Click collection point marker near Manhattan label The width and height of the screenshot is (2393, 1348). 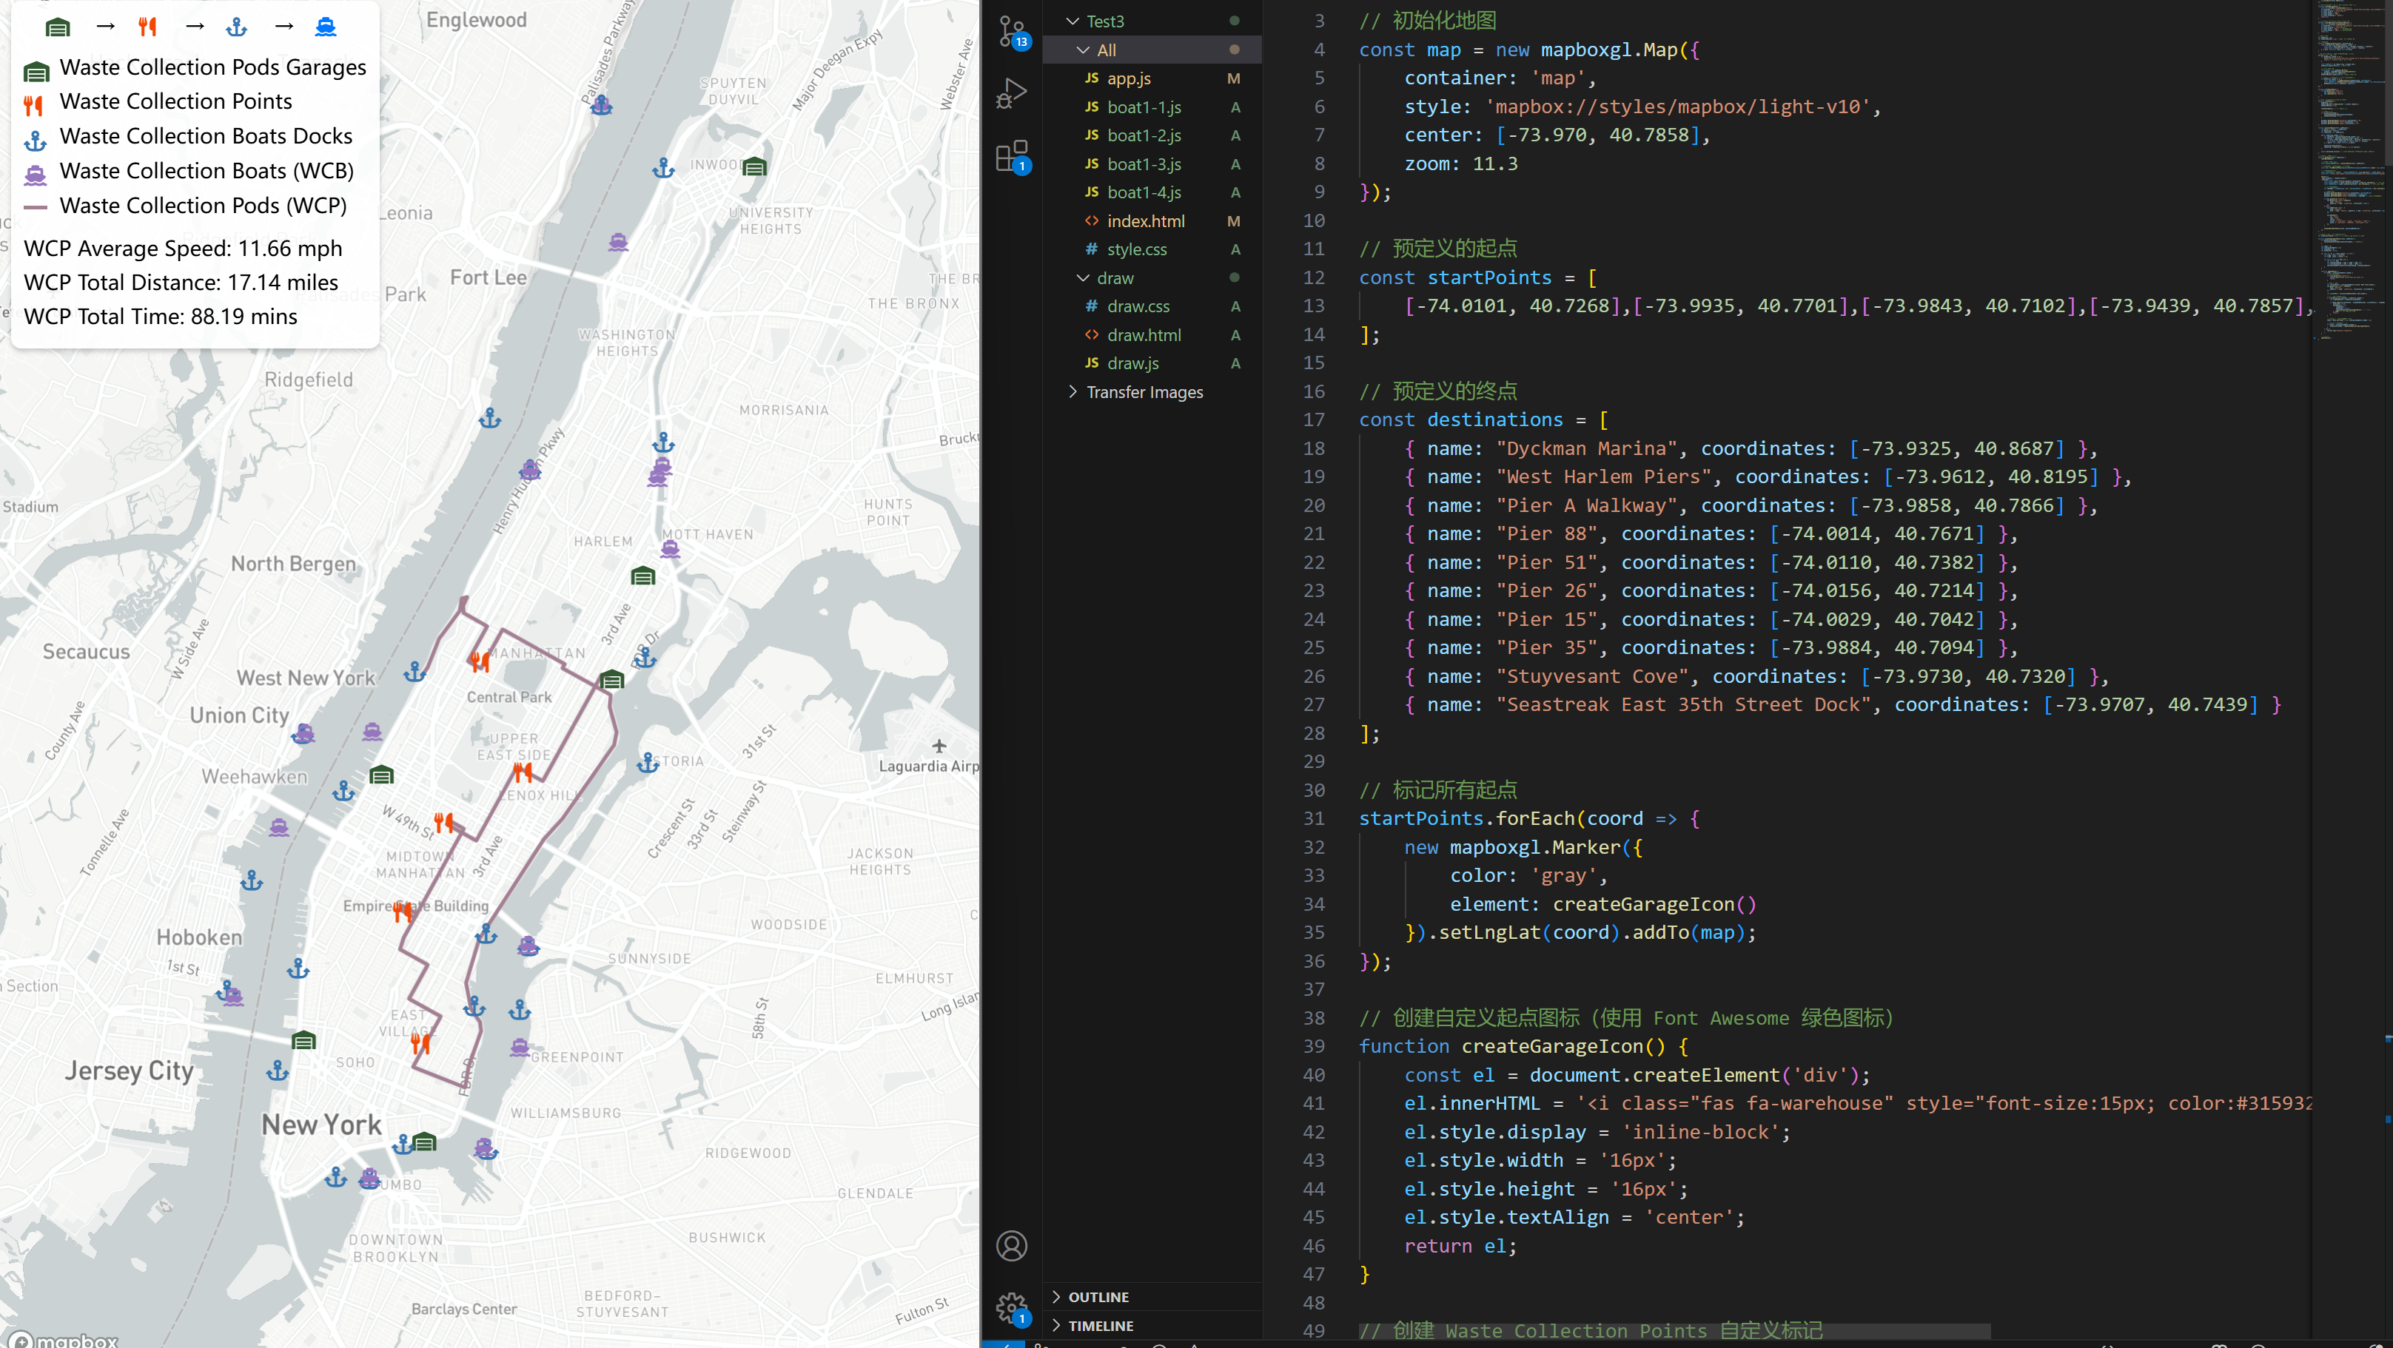point(478,662)
